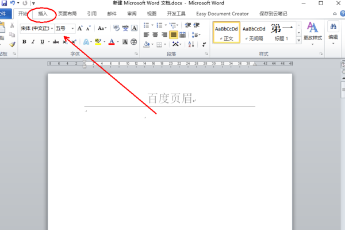Center align text

[x=155, y=34]
